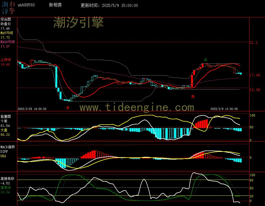Click the 15.98 price axis label
Image resolution: width=265 pixels, height=206 pixels.
(x=255, y=90)
